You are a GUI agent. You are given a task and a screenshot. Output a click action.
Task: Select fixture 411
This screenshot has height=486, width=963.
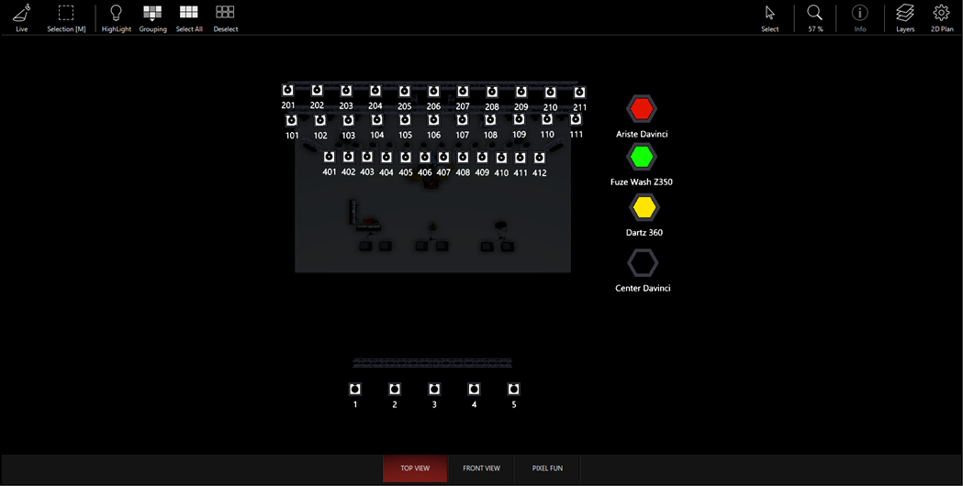click(x=521, y=159)
